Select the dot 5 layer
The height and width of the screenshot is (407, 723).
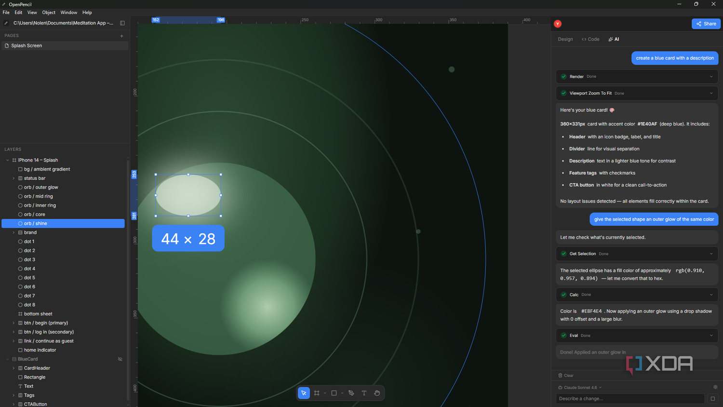tap(63, 278)
